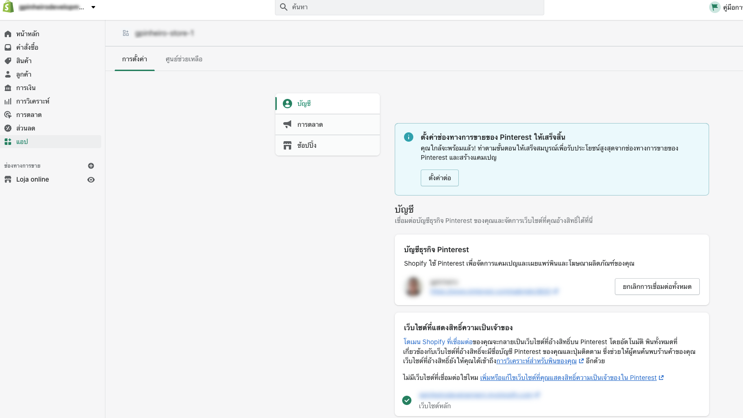
Task: Open ส่วนลด discounts badge icon
Action: click(8, 128)
